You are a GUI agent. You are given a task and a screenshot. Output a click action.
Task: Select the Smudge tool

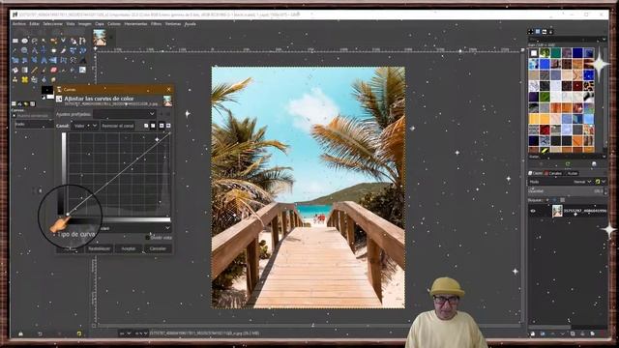(54, 79)
